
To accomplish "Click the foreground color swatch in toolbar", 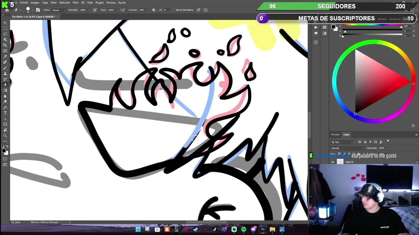I will 4,150.
